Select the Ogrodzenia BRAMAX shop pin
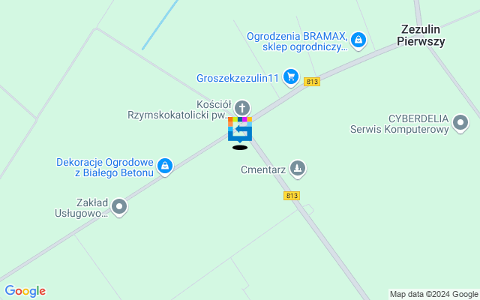This screenshot has width=480, height=300. (358, 40)
